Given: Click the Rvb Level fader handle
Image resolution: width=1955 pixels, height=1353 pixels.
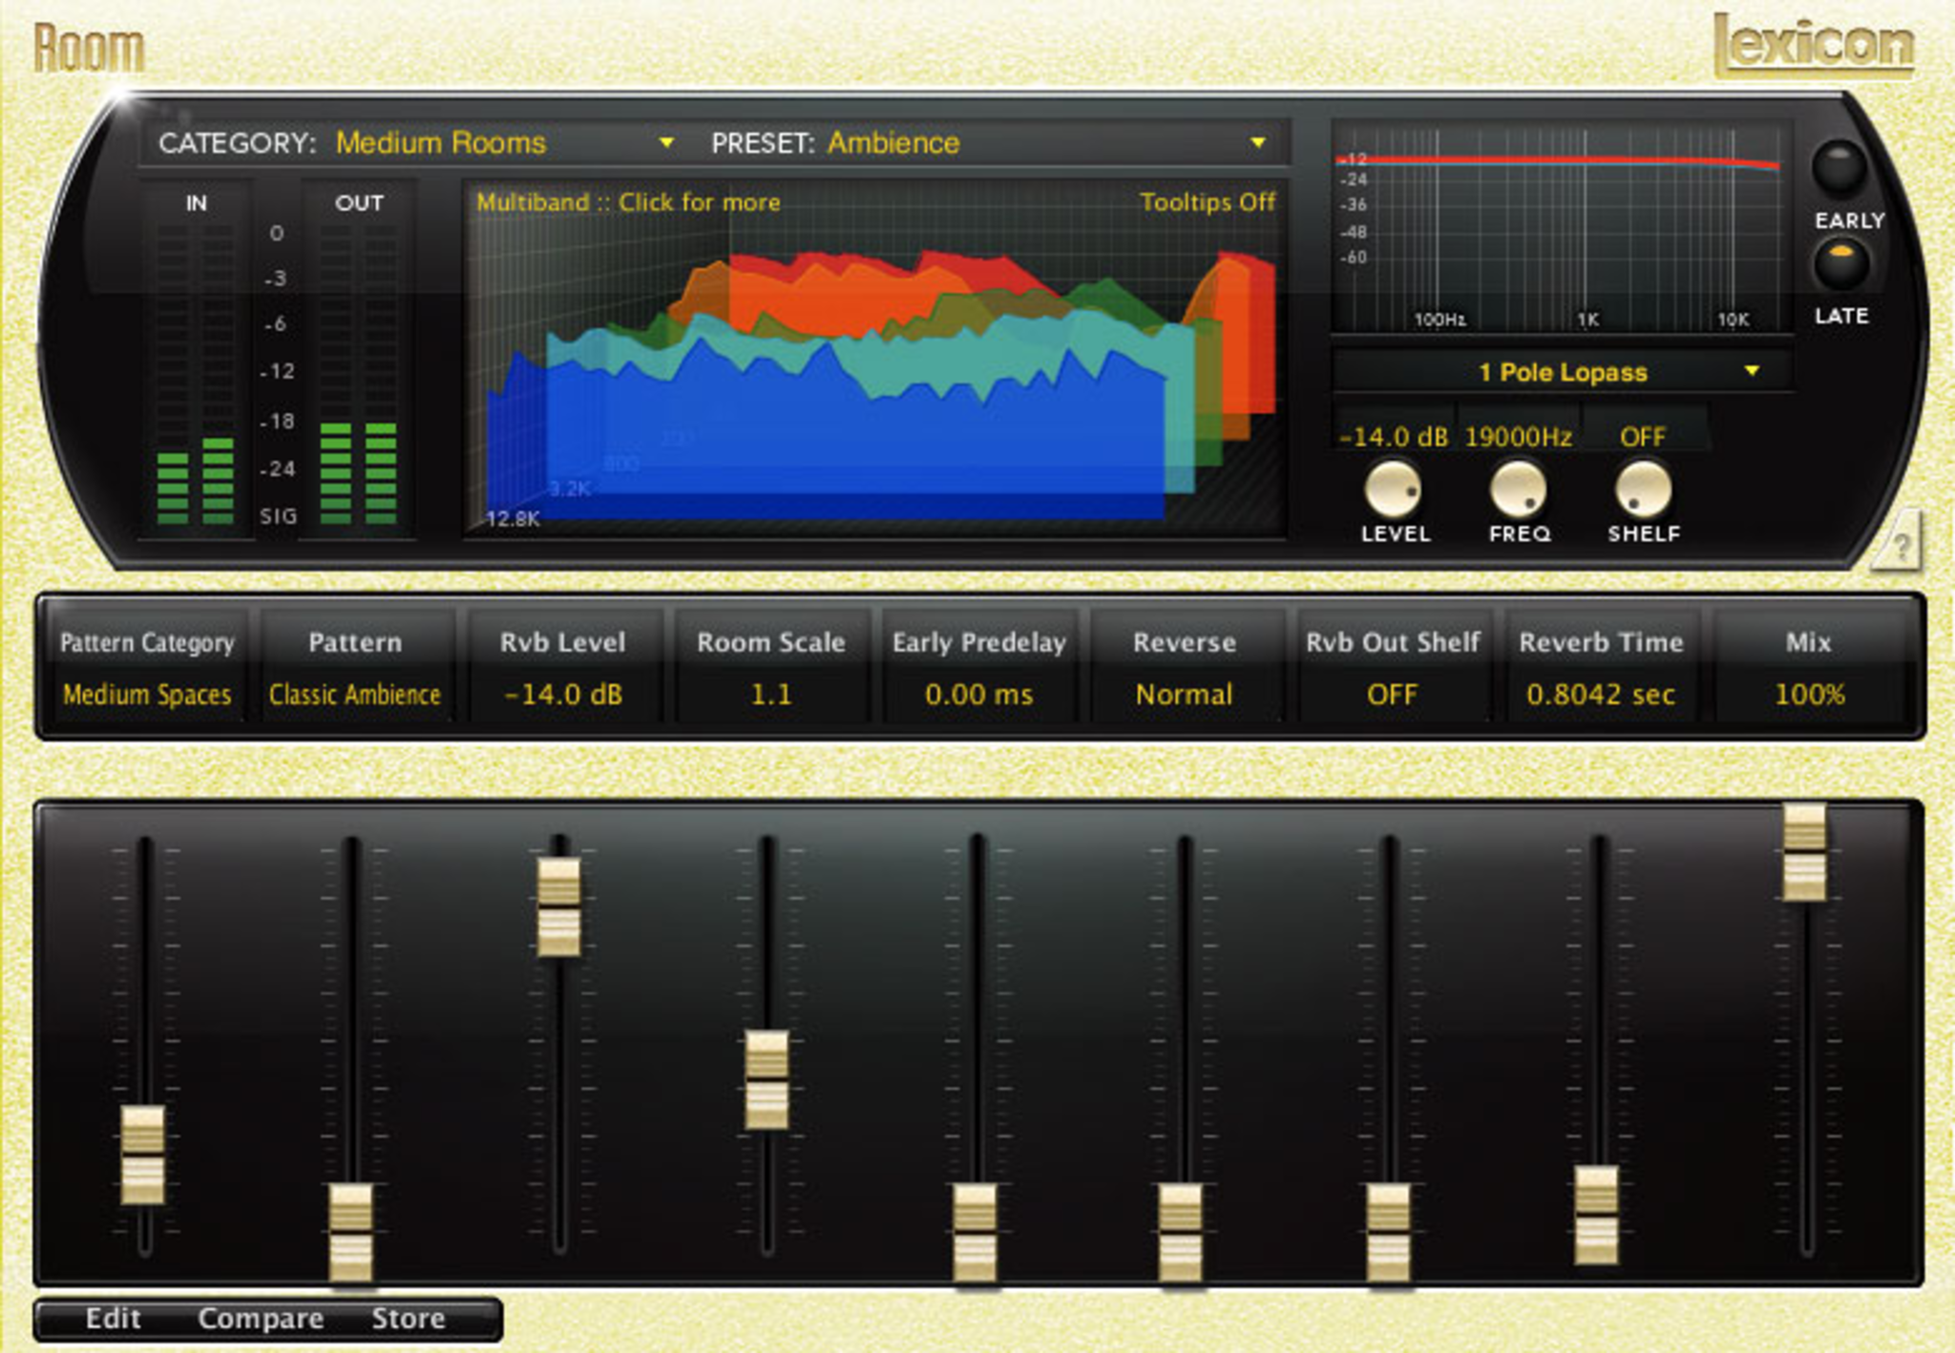Looking at the screenshot, I should 558,907.
